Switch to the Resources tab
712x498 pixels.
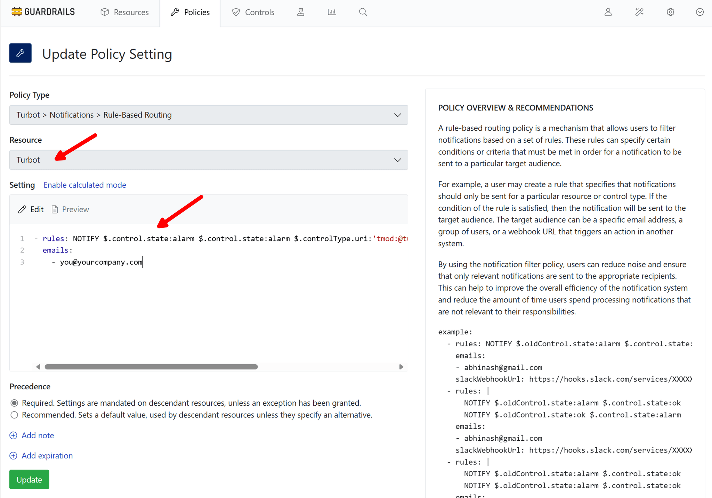point(124,13)
